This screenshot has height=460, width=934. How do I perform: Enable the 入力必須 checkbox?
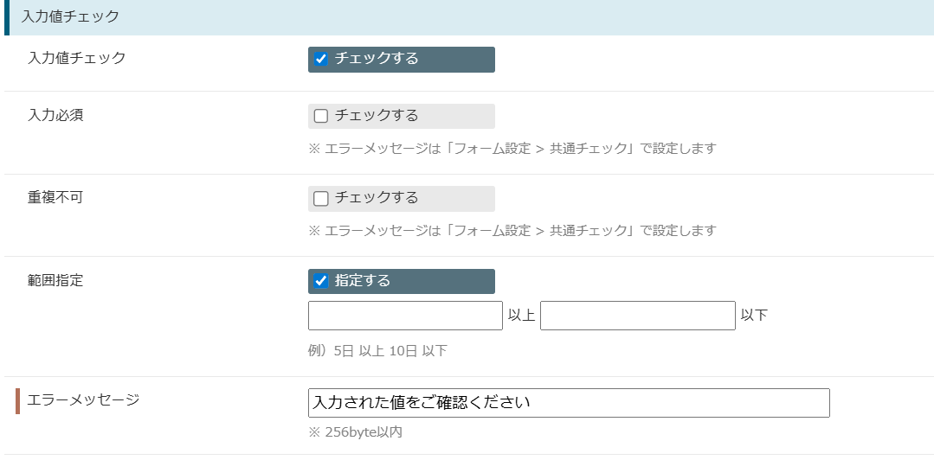click(x=320, y=116)
